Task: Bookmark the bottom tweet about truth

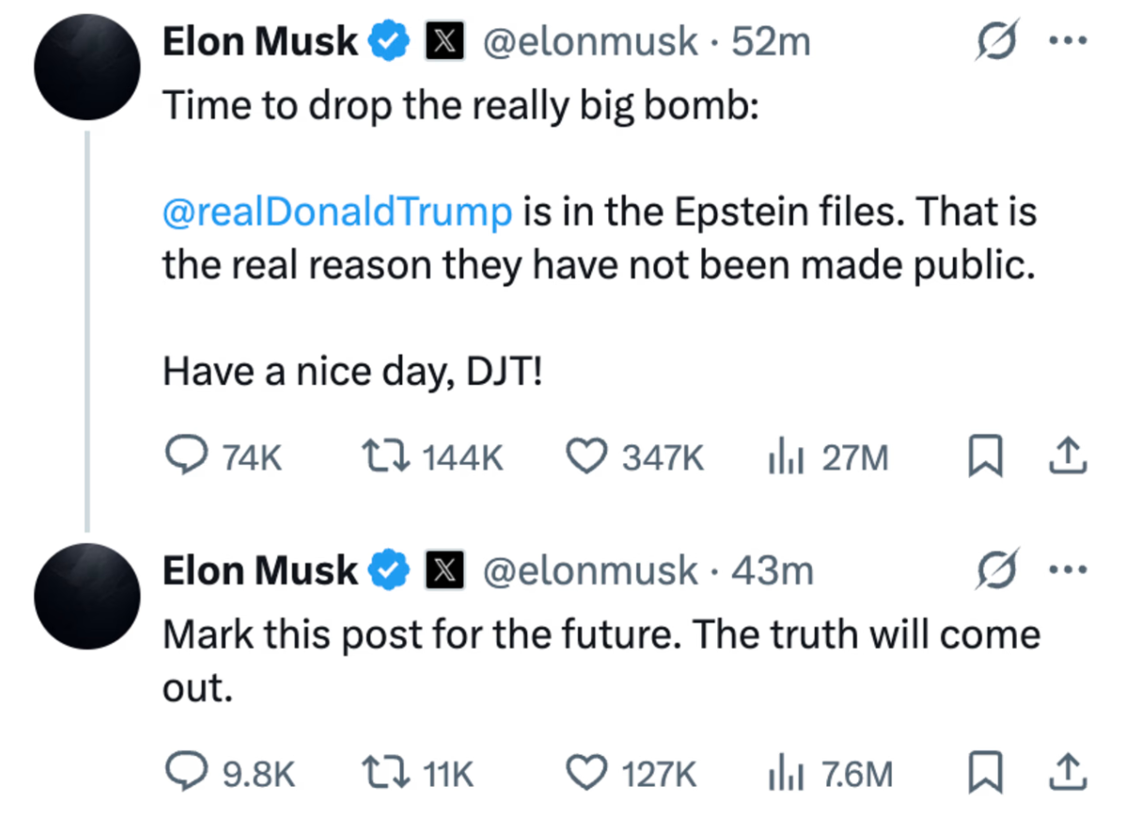Action: [985, 773]
